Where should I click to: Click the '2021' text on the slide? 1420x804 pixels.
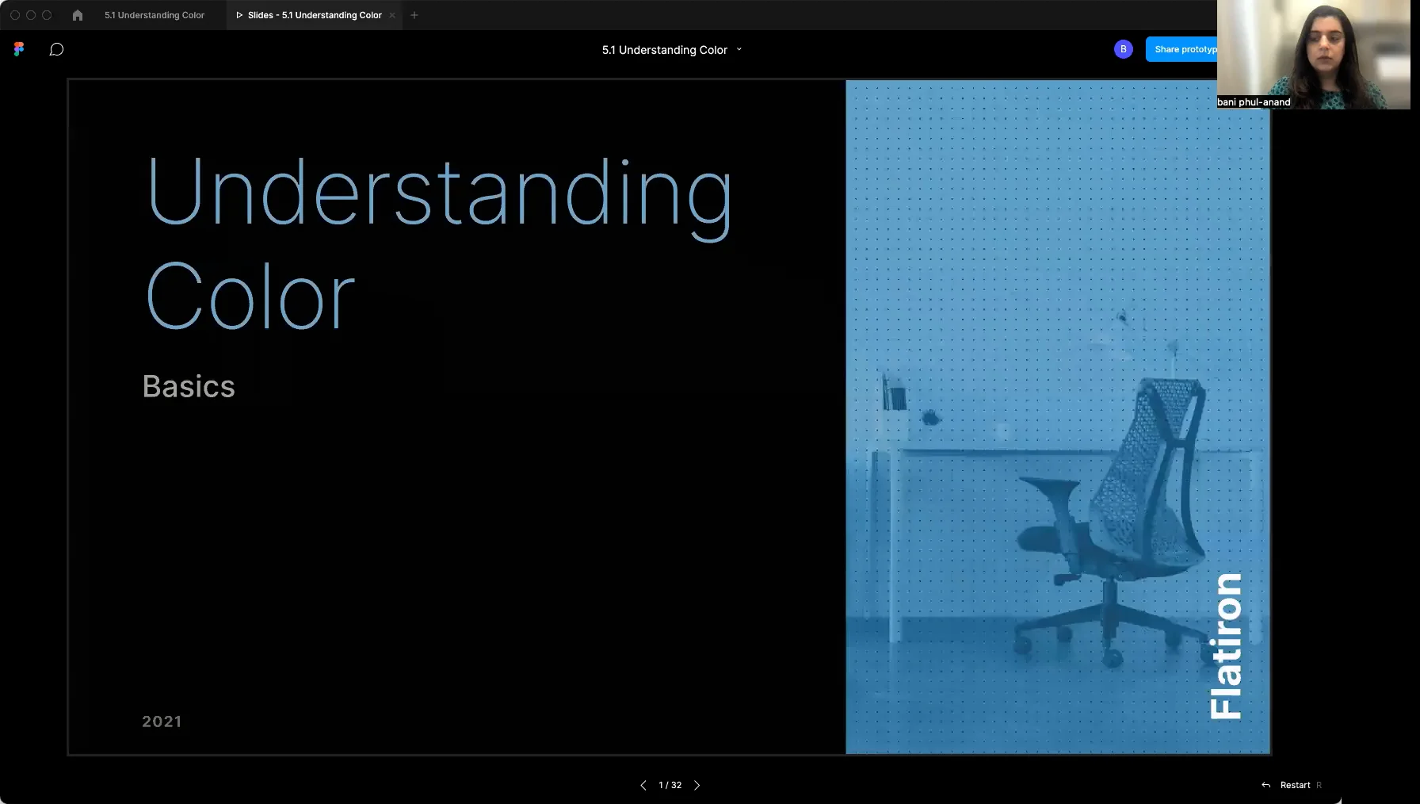[162, 722]
